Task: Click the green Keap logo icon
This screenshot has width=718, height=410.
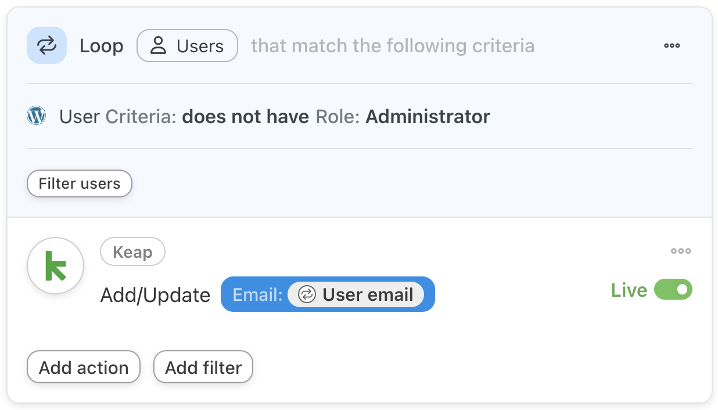Action: tap(56, 266)
